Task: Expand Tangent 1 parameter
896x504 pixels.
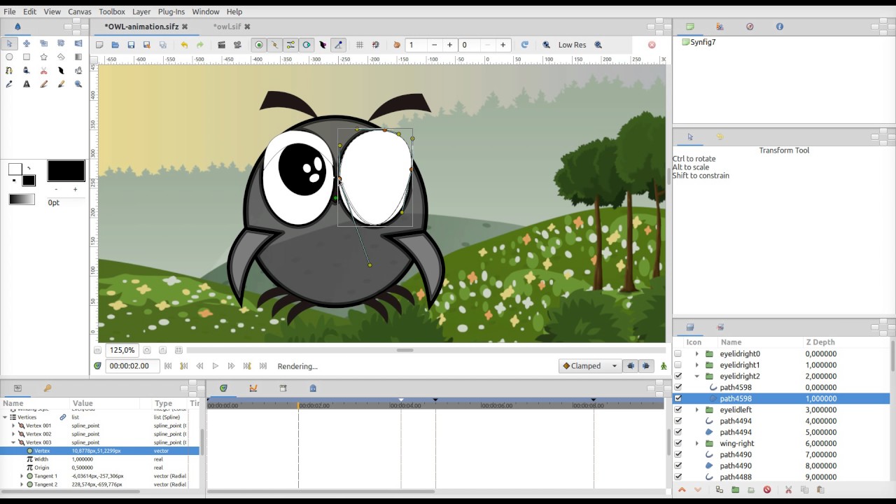Action: tap(22, 476)
